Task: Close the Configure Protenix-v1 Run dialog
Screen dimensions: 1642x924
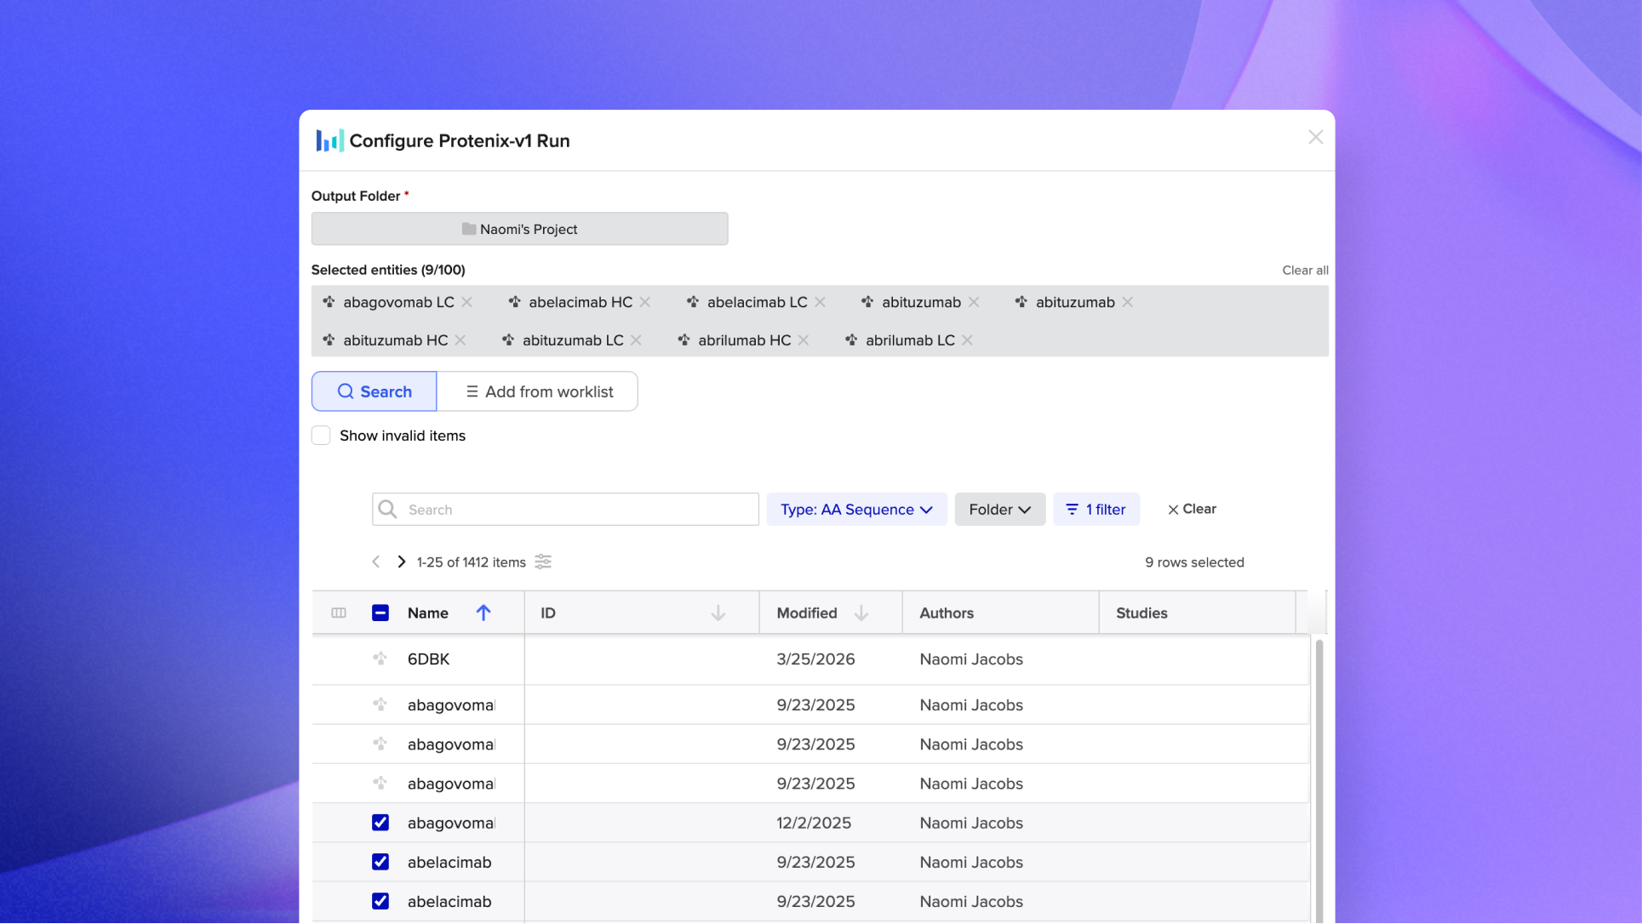Action: point(1315,137)
